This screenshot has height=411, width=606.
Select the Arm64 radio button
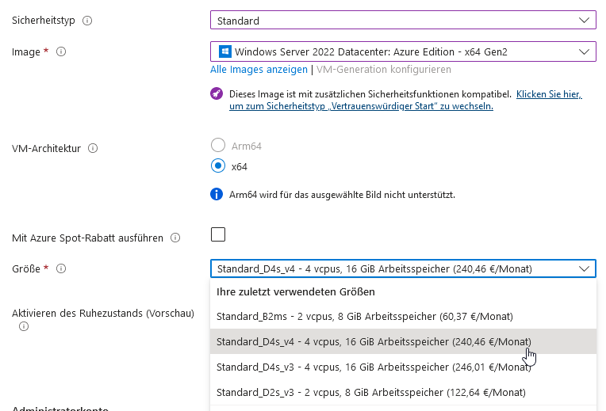(218, 145)
